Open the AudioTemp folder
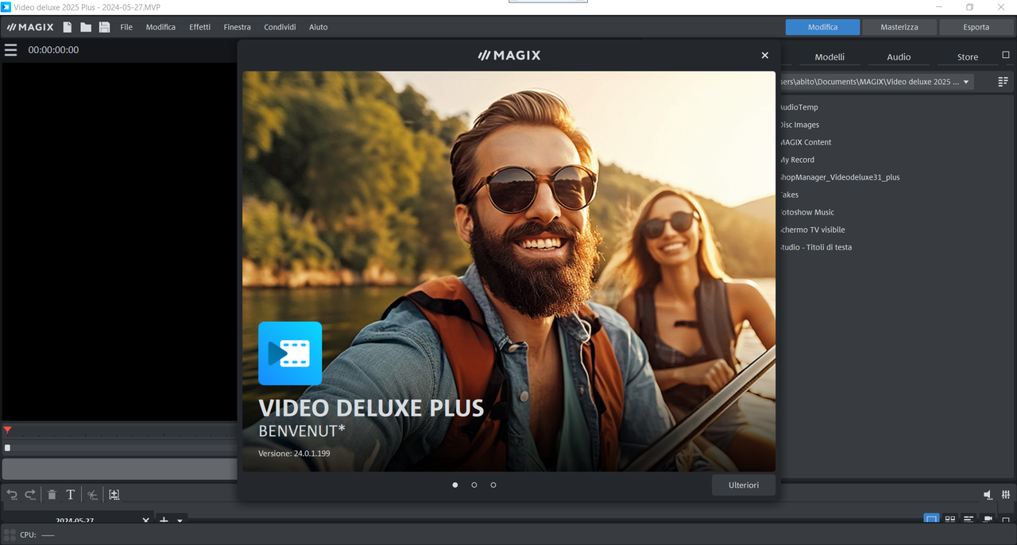Viewport: 1017px width, 545px height. (x=799, y=107)
